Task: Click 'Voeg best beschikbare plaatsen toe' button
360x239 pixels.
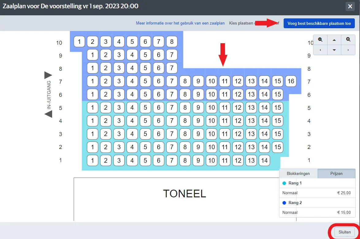Action: click(x=319, y=23)
